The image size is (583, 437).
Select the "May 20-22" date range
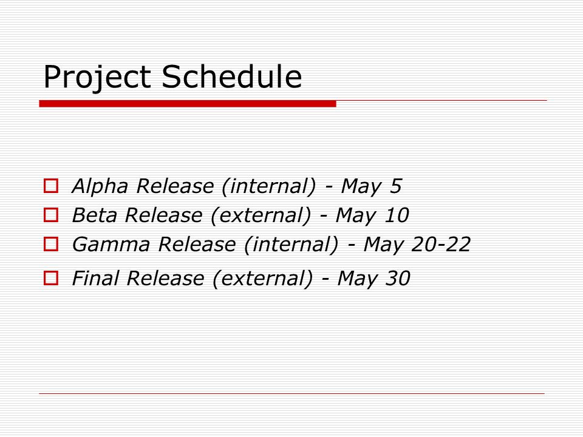tap(417, 245)
